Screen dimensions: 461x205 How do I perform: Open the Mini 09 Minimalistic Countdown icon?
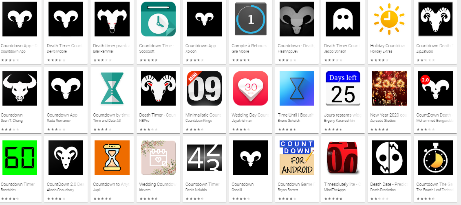(204, 88)
